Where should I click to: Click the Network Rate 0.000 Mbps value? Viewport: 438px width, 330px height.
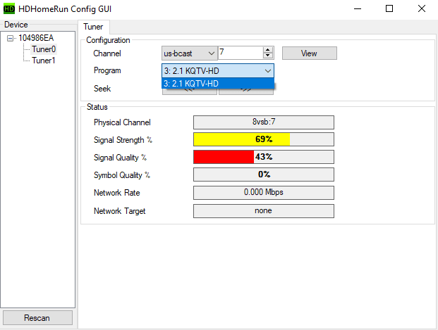(263, 193)
